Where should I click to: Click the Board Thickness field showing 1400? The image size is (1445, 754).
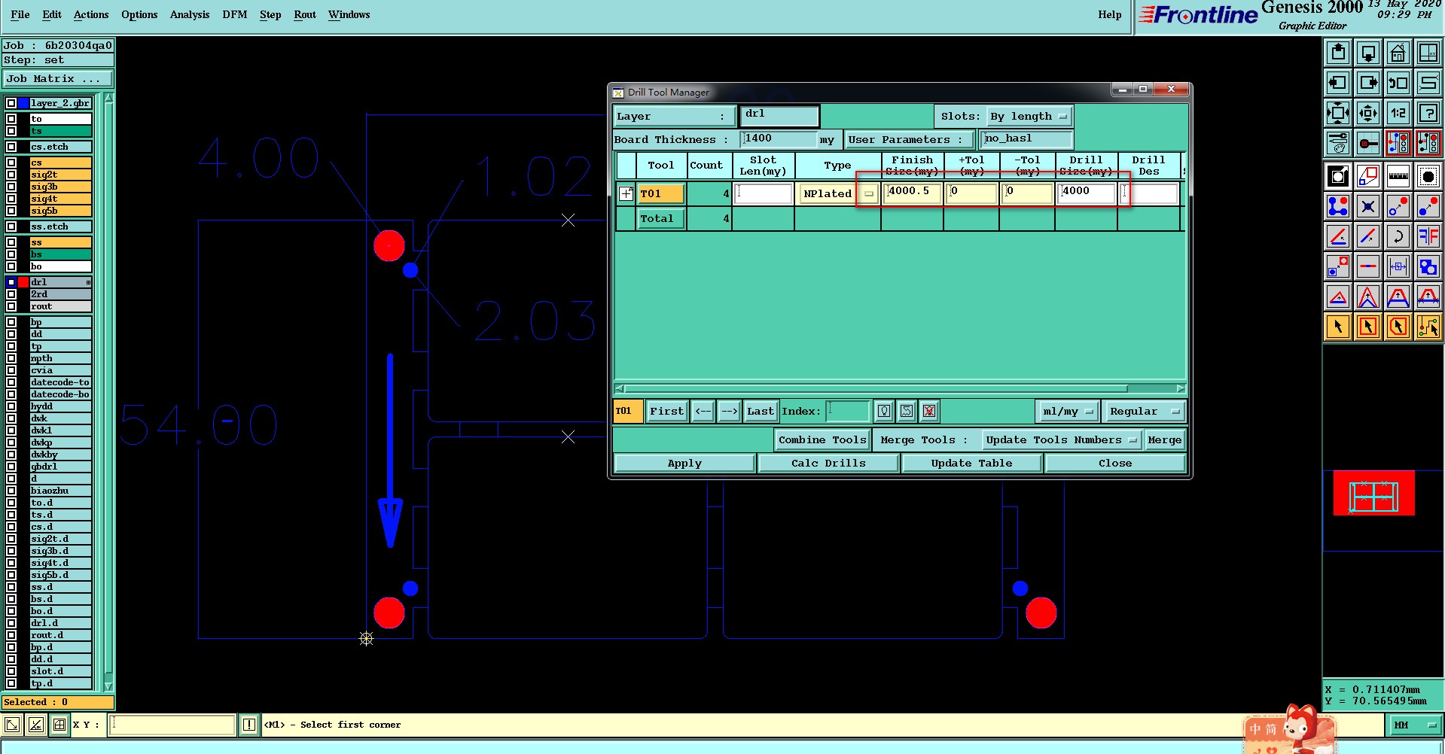[779, 138]
